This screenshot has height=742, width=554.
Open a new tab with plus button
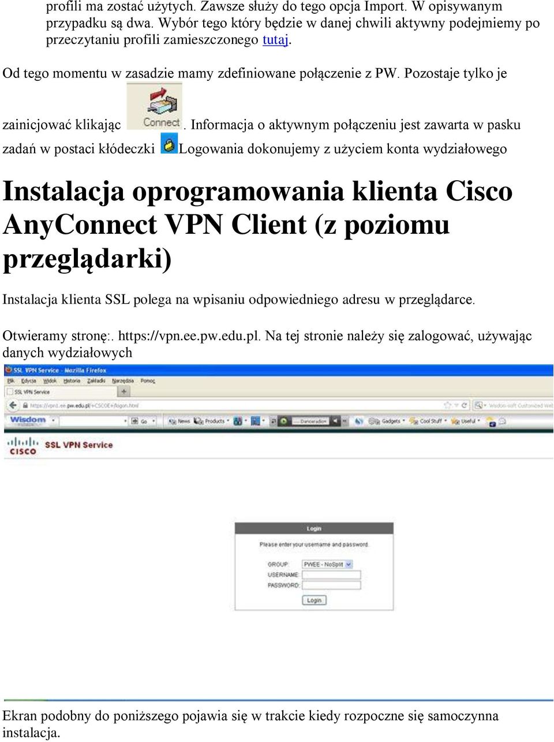pyautogui.click(x=124, y=391)
